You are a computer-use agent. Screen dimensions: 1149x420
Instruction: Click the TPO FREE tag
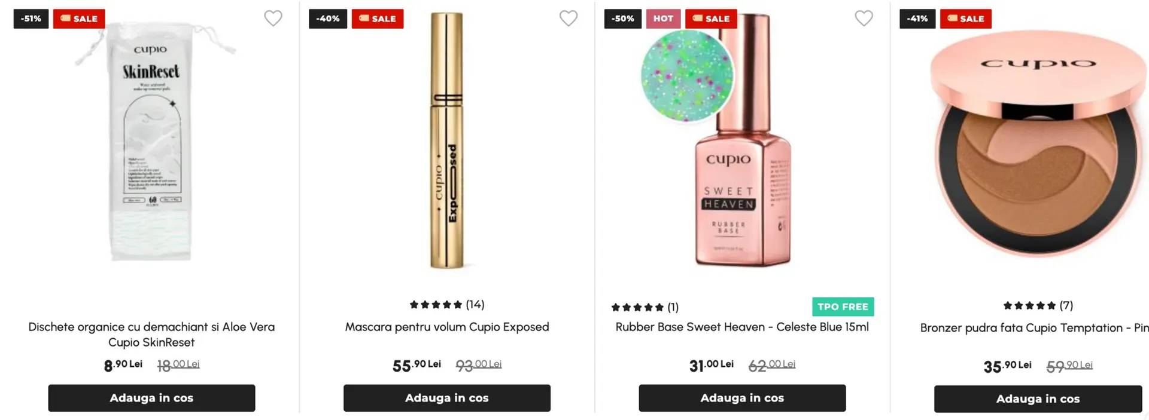click(843, 306)
